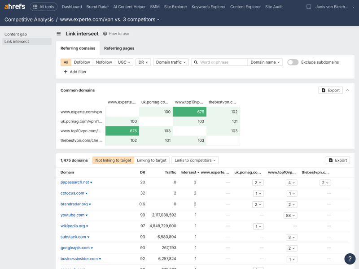The height and width of the screenshot is (269, 359).
Task: Click the search magnifier icon in filter
Action: pos(196,62)
